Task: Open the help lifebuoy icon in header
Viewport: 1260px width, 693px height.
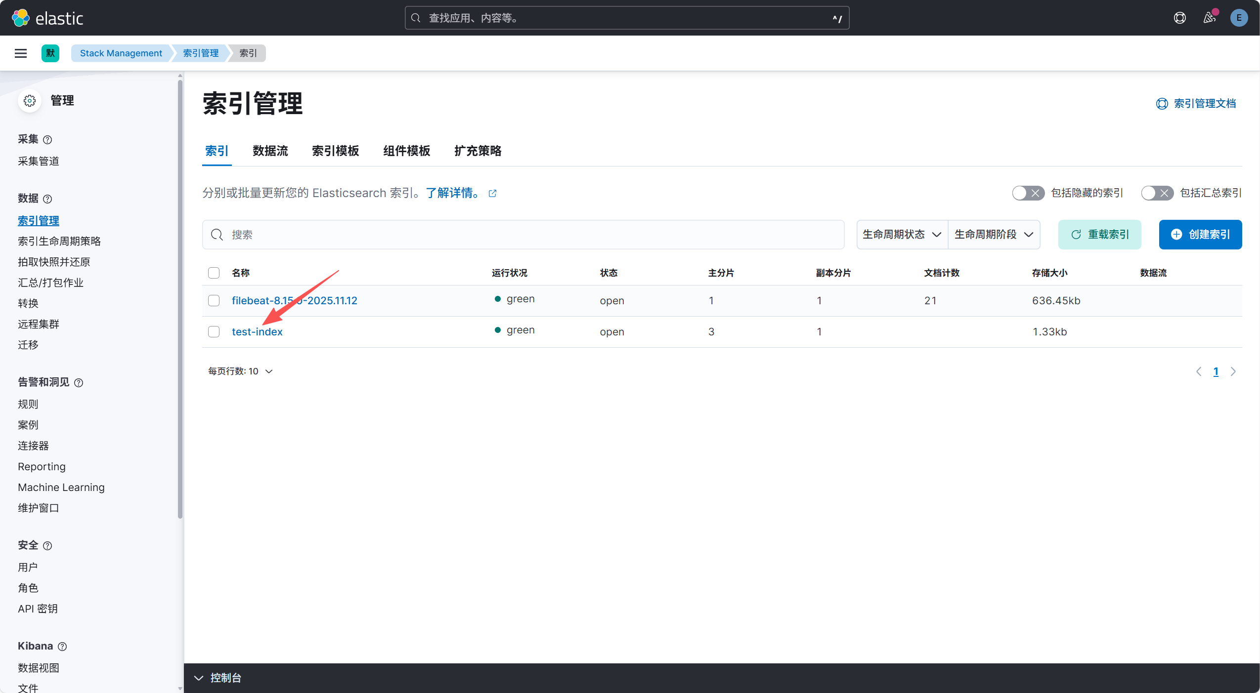Action: coord(1179,18)
